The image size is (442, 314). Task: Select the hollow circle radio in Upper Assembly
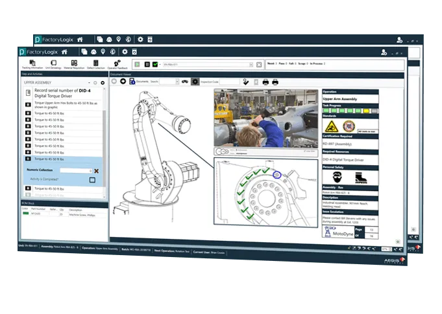95,83
